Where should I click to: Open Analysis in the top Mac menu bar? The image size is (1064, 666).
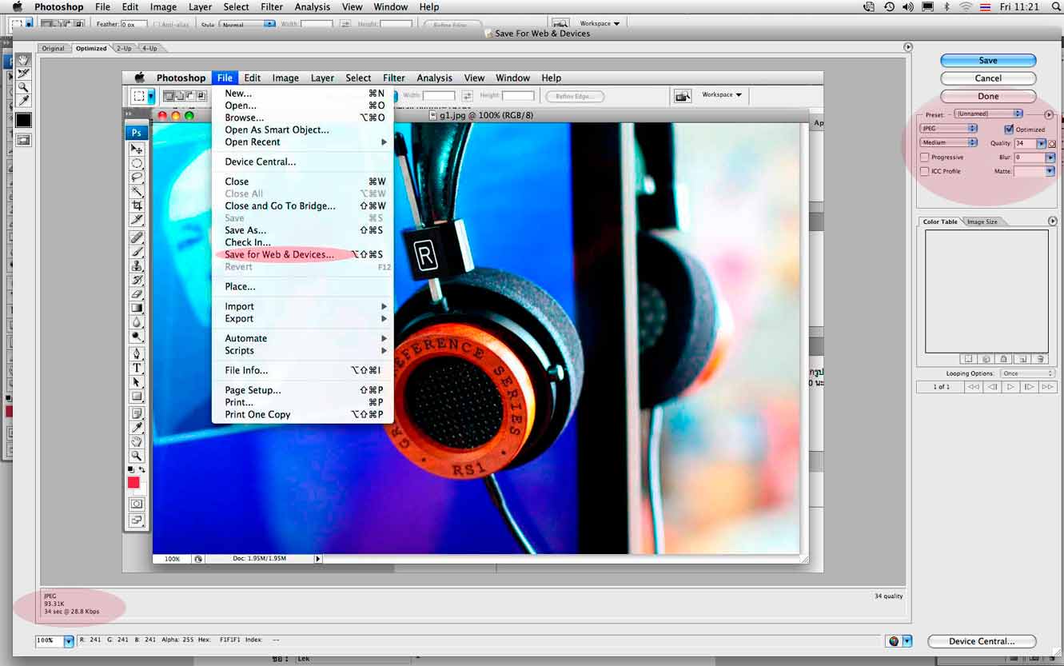[313, 6]
